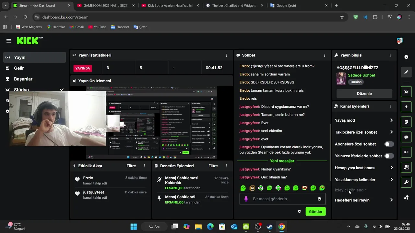Open the profile avatar at top right

click(400, 41)
